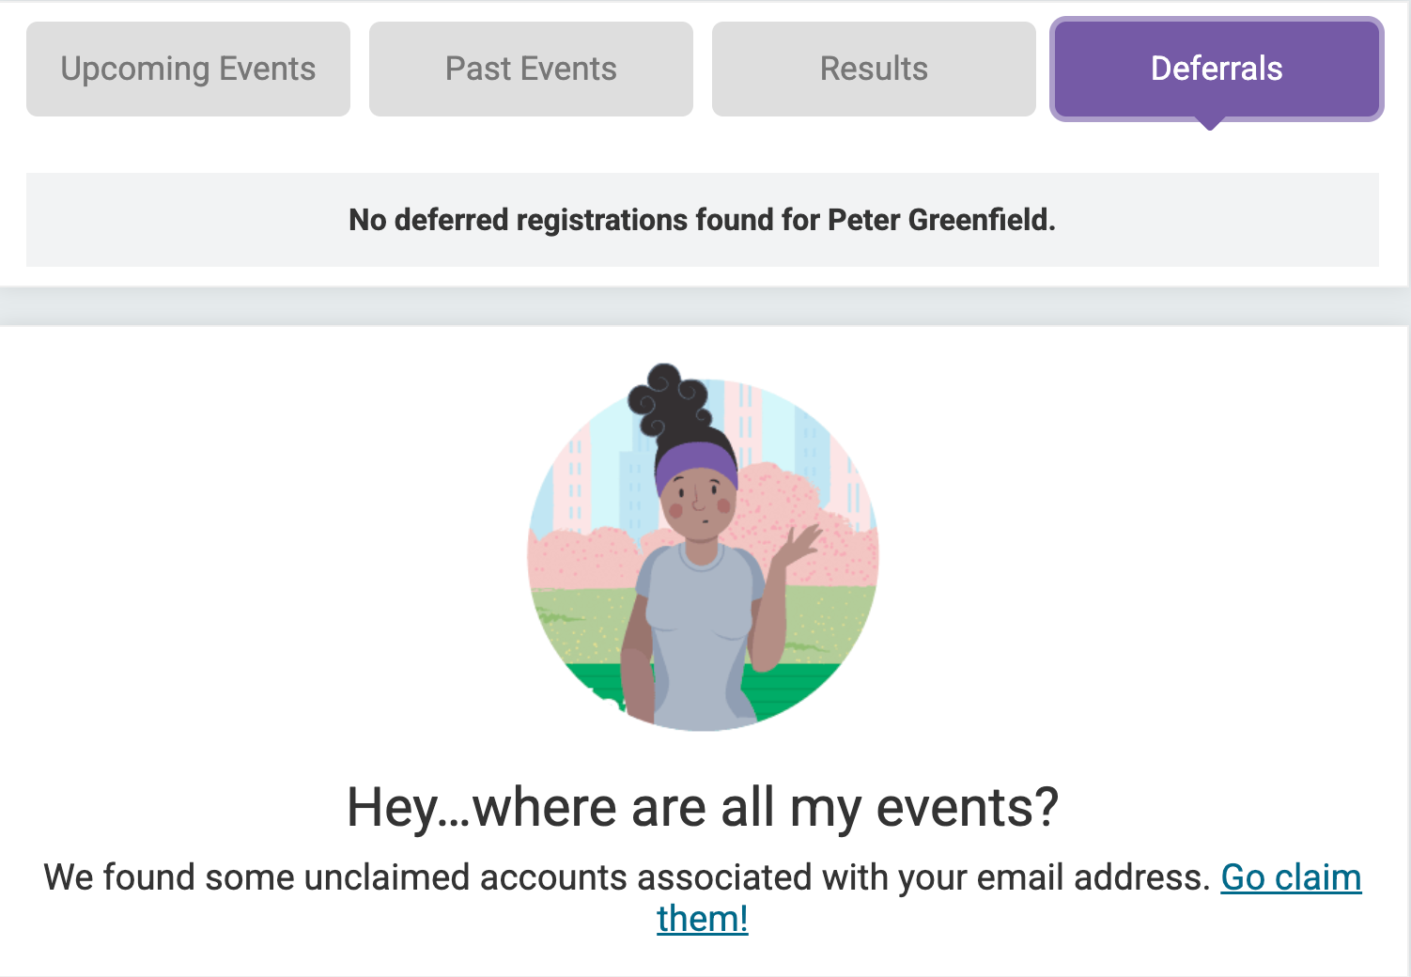
Task: Click the small arrow under the Deferrals tab
Action: [1211, 123]
